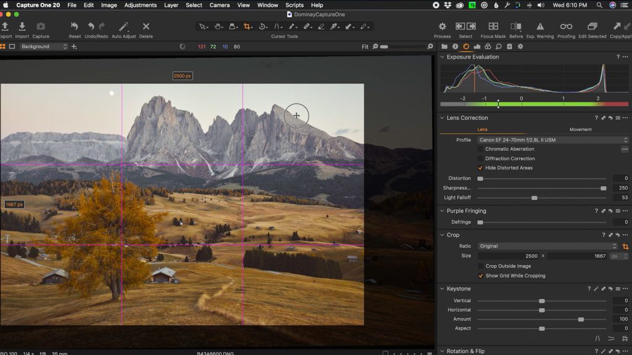Enable Crop Outside Image
The width and height of the screenshot is (632, 355).
481,267
